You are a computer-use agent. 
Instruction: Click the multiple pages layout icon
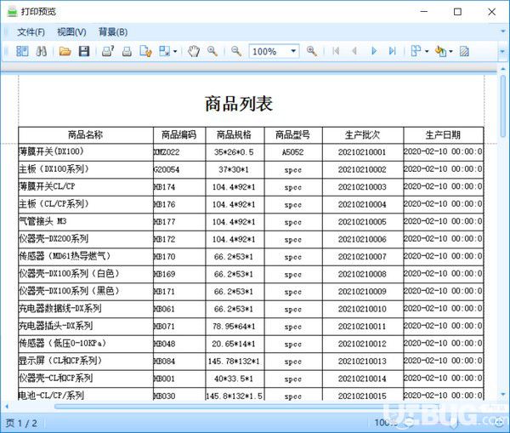pos(416,51)
